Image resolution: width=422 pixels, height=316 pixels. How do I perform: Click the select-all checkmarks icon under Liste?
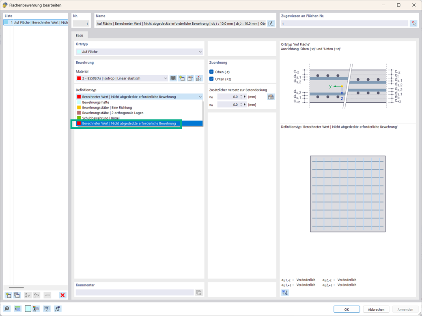tap(28, 295)
